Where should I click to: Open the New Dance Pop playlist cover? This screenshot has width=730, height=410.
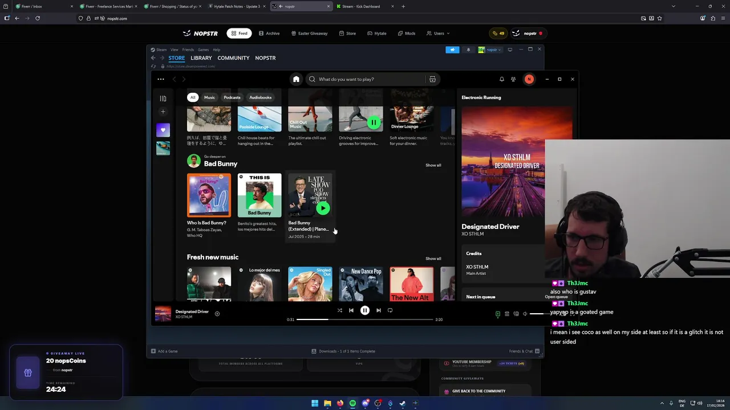click(361, 284)
